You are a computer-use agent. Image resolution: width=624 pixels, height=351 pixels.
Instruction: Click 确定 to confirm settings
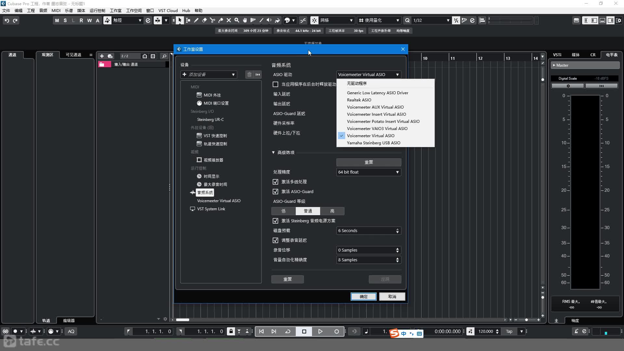(x=363, y=297)
